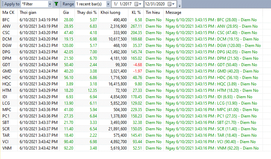Select the BFC ticker row
The width and height of the screenshot is (271, 159).
(131, 20)
